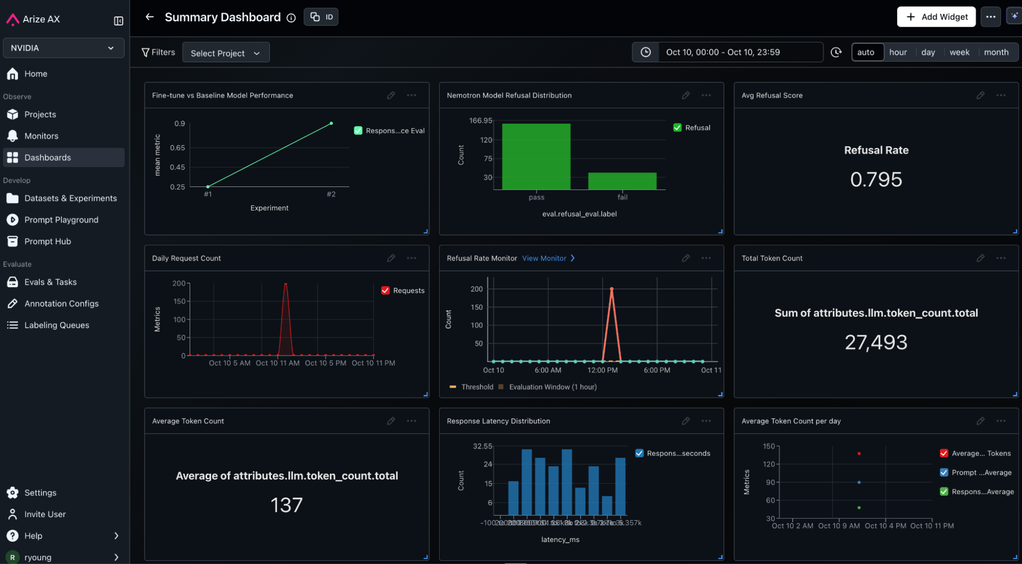The width and height of the screenshot is (1022, 564).
Task: Click the date range field
Action: pos(723,52)
